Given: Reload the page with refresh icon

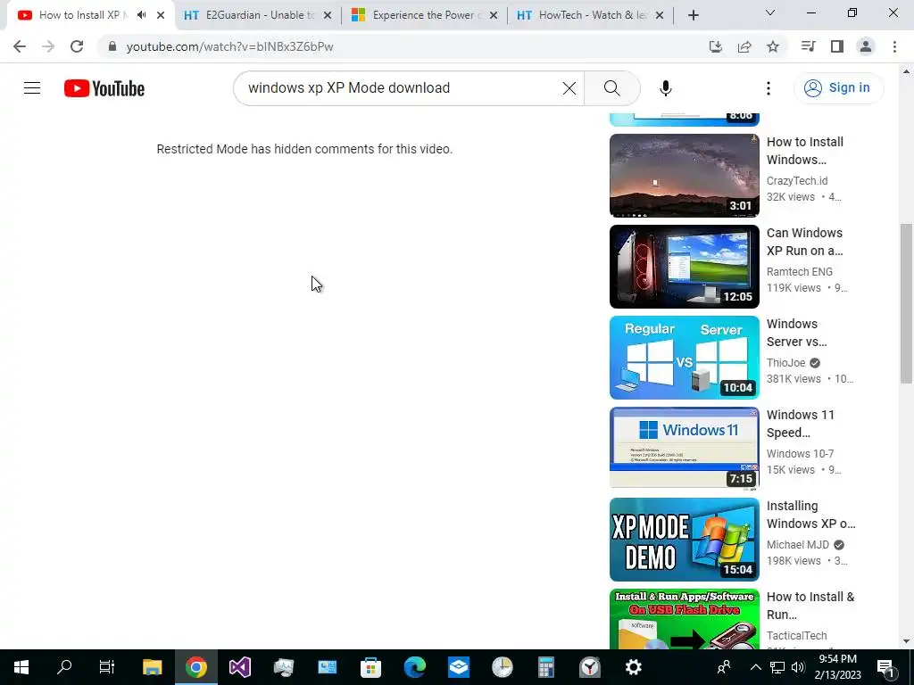Looking at the screenshot, I should click(77, 46).
